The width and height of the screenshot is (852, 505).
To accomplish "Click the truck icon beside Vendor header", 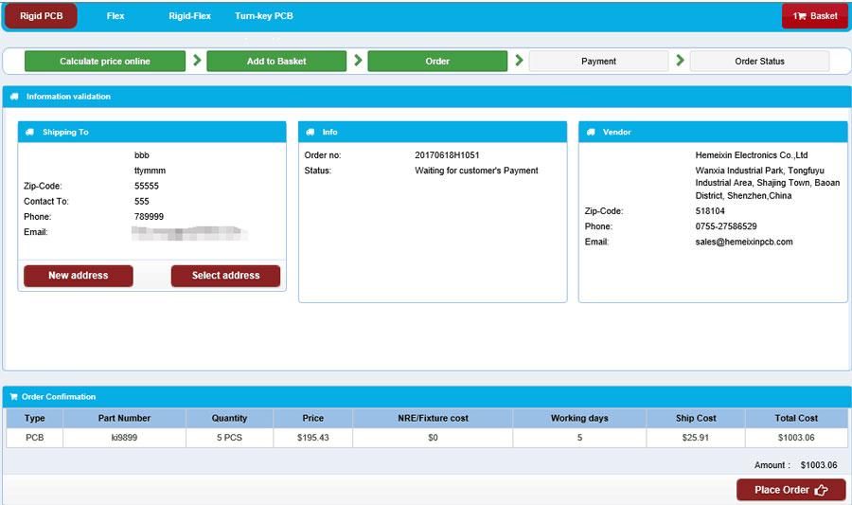I will coord(591,132).
